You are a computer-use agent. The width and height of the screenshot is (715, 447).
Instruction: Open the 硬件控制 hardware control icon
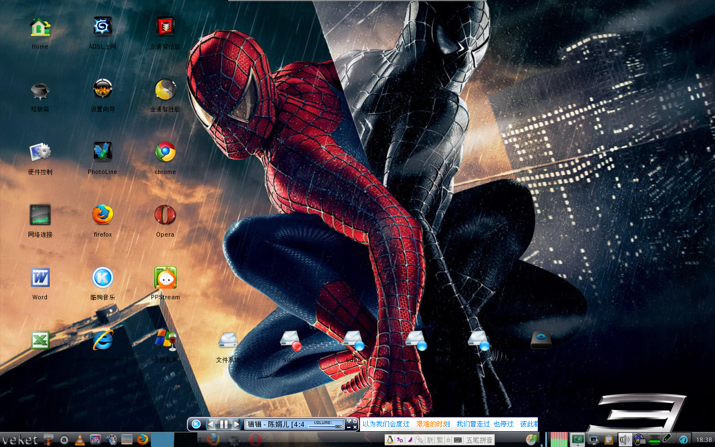point(40,152)
